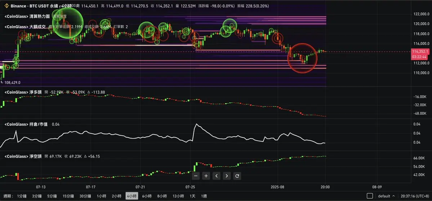Switch to 6小時 timeframe
Viewport: 432px width, 201px height.
(x=147, y=196)
